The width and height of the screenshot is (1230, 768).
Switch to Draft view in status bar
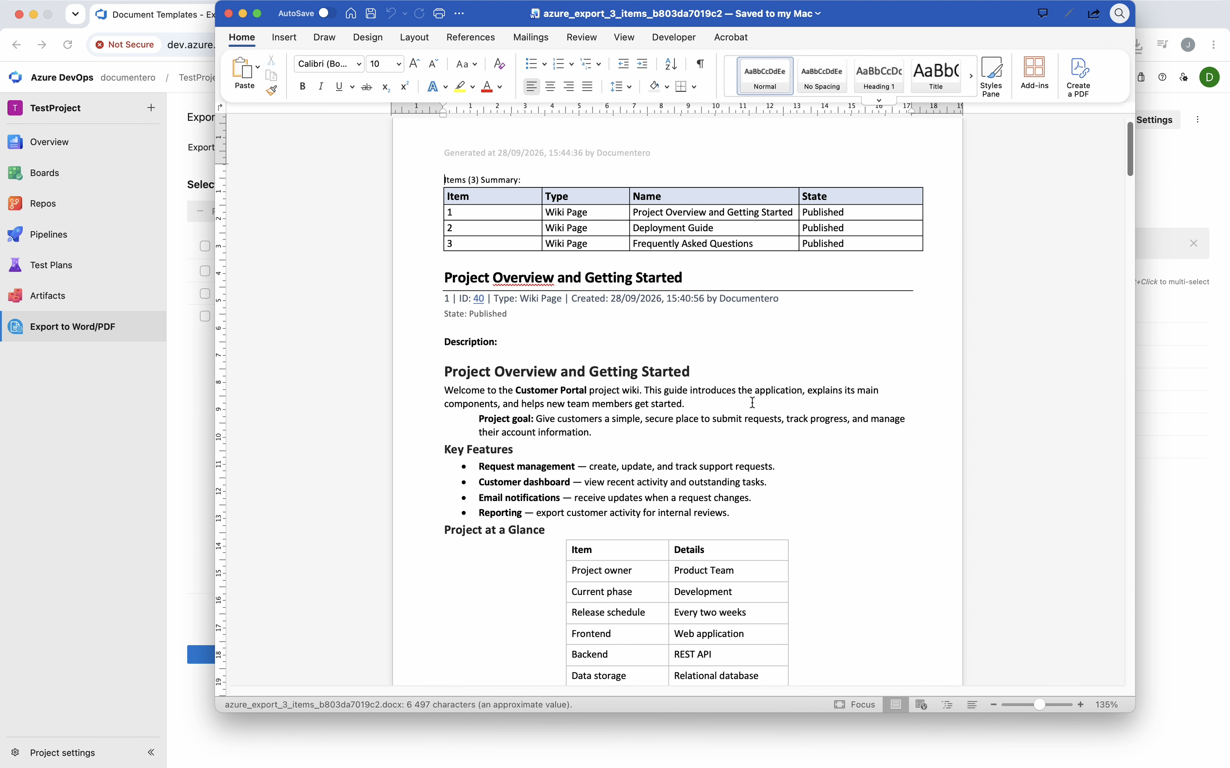click(x=972, y=705)
